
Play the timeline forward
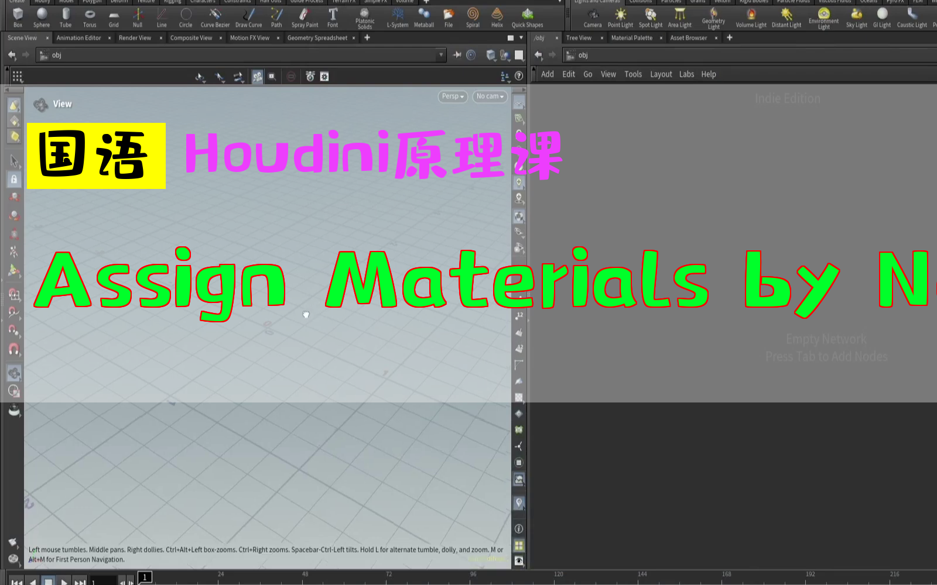point(64,581)
